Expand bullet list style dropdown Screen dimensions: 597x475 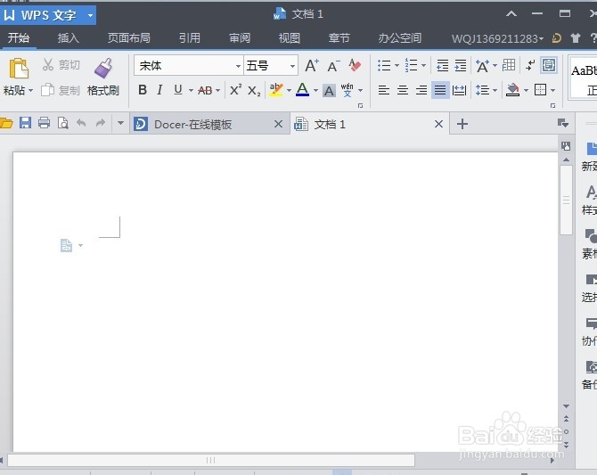point(397,66)
